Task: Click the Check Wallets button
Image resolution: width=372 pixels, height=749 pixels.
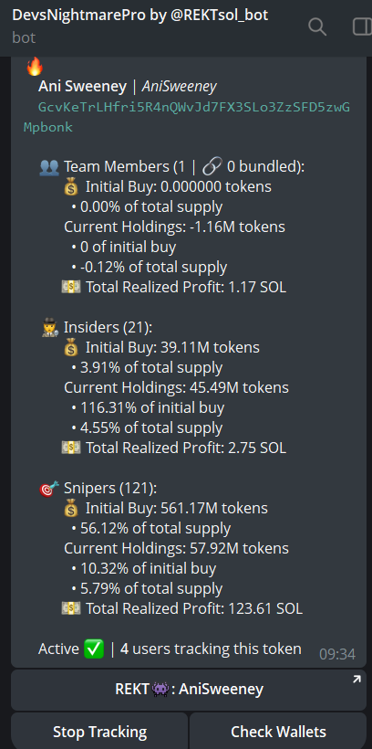Action: 278,732
